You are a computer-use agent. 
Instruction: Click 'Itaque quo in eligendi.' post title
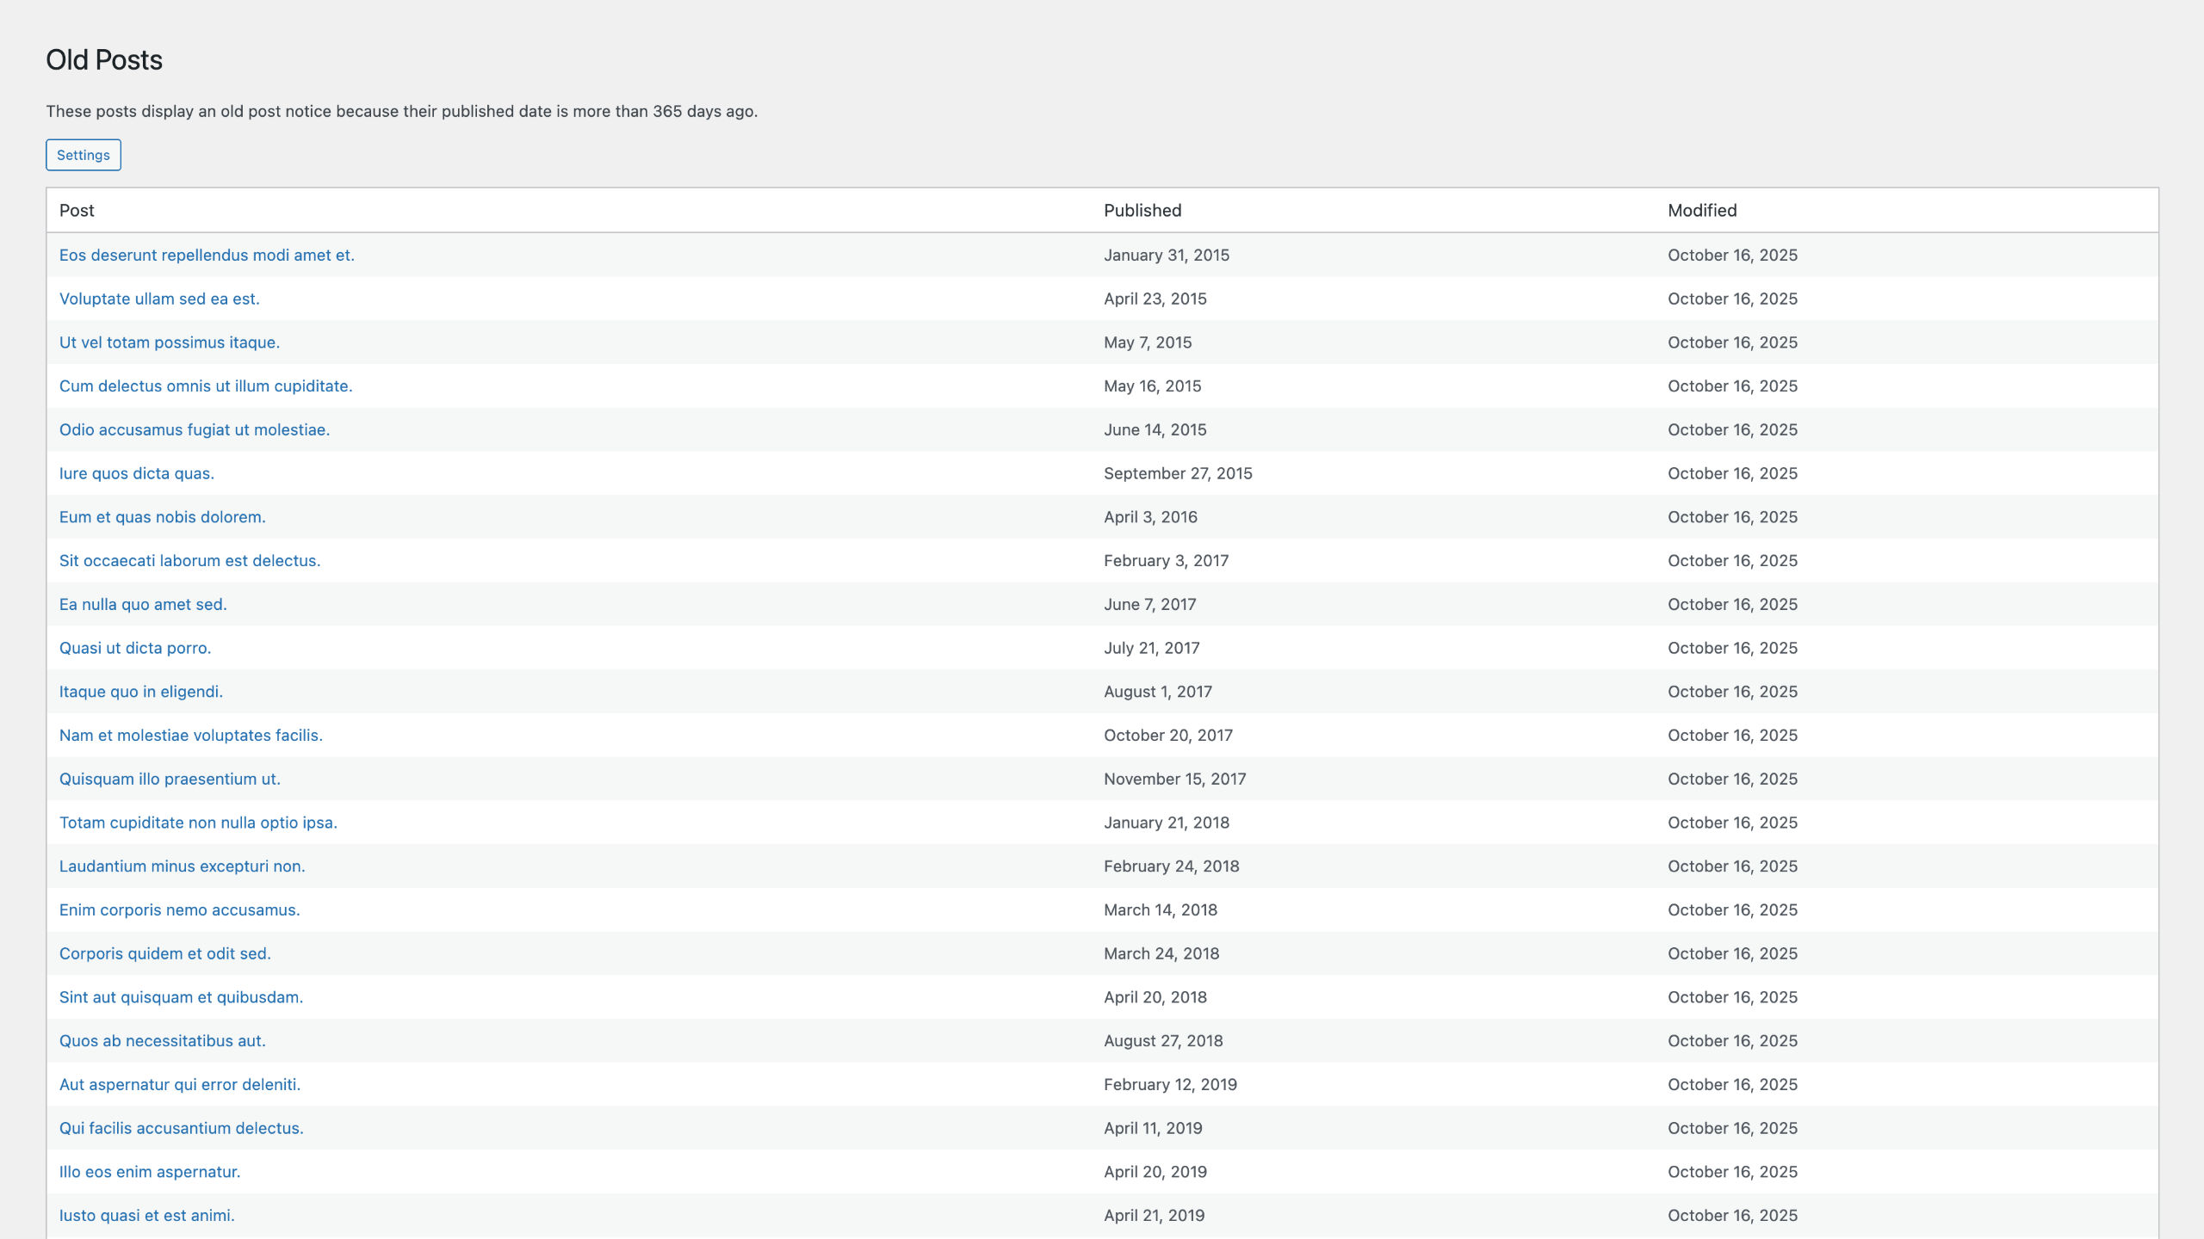pos(141,692)
